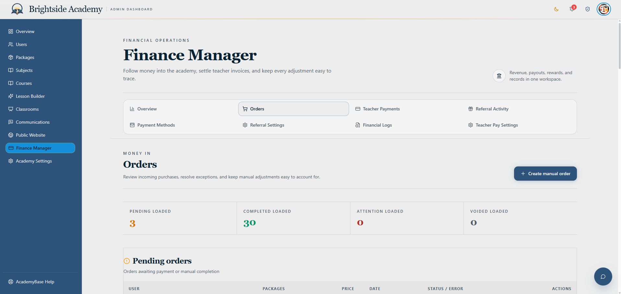
Task: Click the Brightside Academy logo icon
Action: 17,9
